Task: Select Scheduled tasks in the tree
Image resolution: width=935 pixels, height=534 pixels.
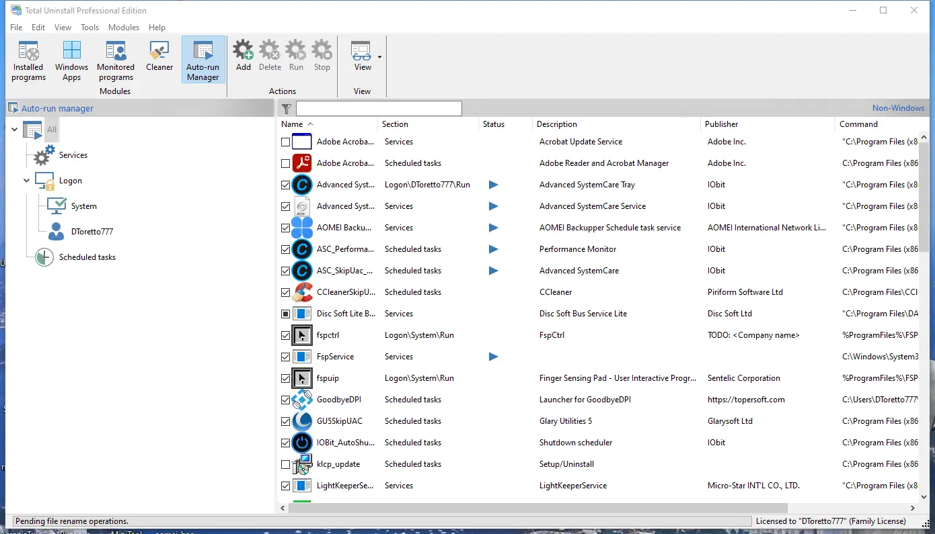Action: coord(87,257)
